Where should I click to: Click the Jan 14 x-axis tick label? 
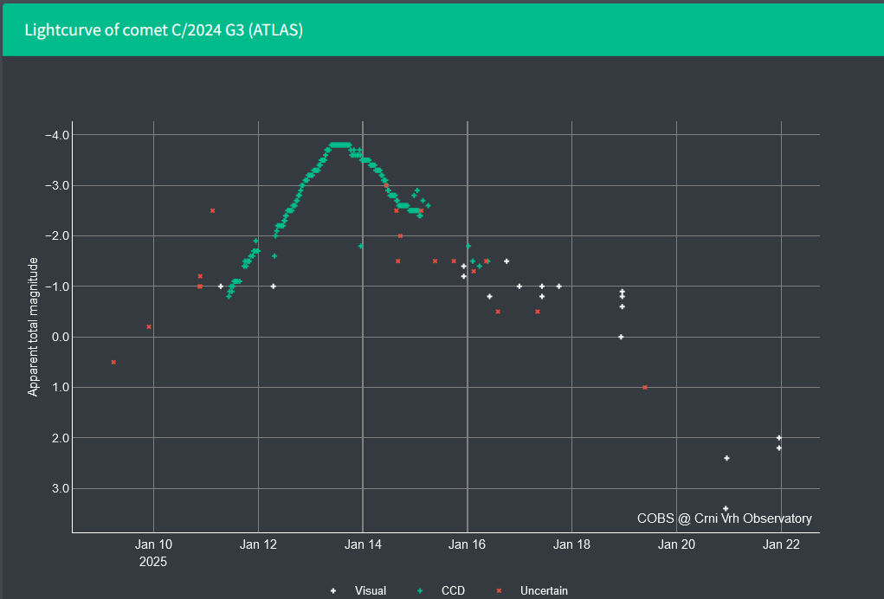tap(363, 544)
